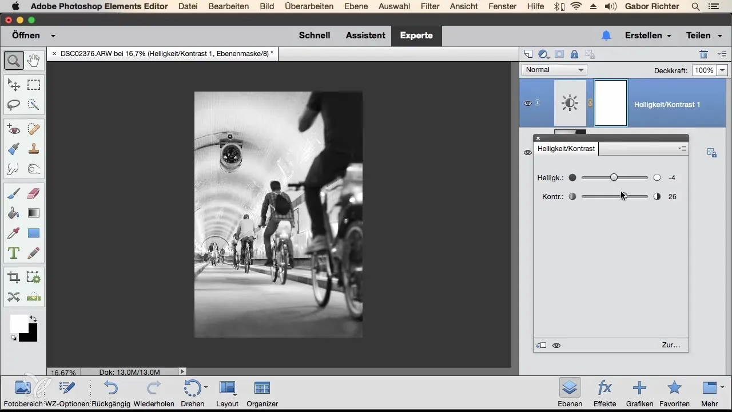Select the Blur tool
Screen dimensions: 732x412
14,168
